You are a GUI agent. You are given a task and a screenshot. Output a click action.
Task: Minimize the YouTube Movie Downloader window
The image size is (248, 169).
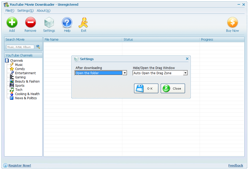point(239,5)
